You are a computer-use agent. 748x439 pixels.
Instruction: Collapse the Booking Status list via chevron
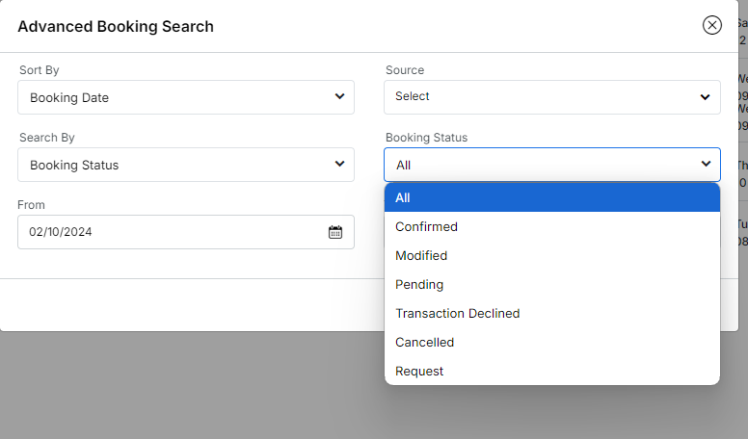point(706,165)
